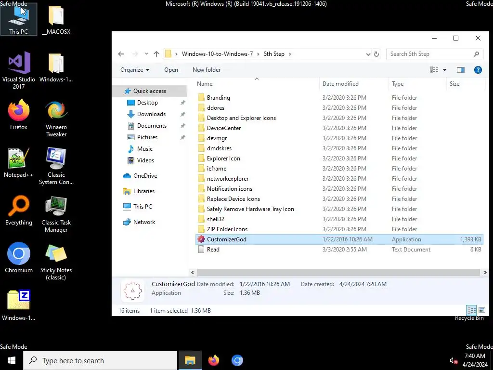Open the taskbar clock showing 7:40 AM
This screenshot has width=493, height=370.
[x=475, y=360]
